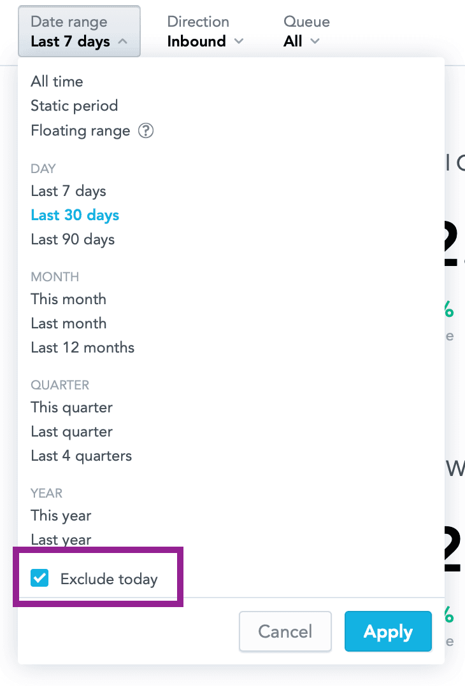Select This month under MONTH
465x686 pixels.
[x=68, y=299]
